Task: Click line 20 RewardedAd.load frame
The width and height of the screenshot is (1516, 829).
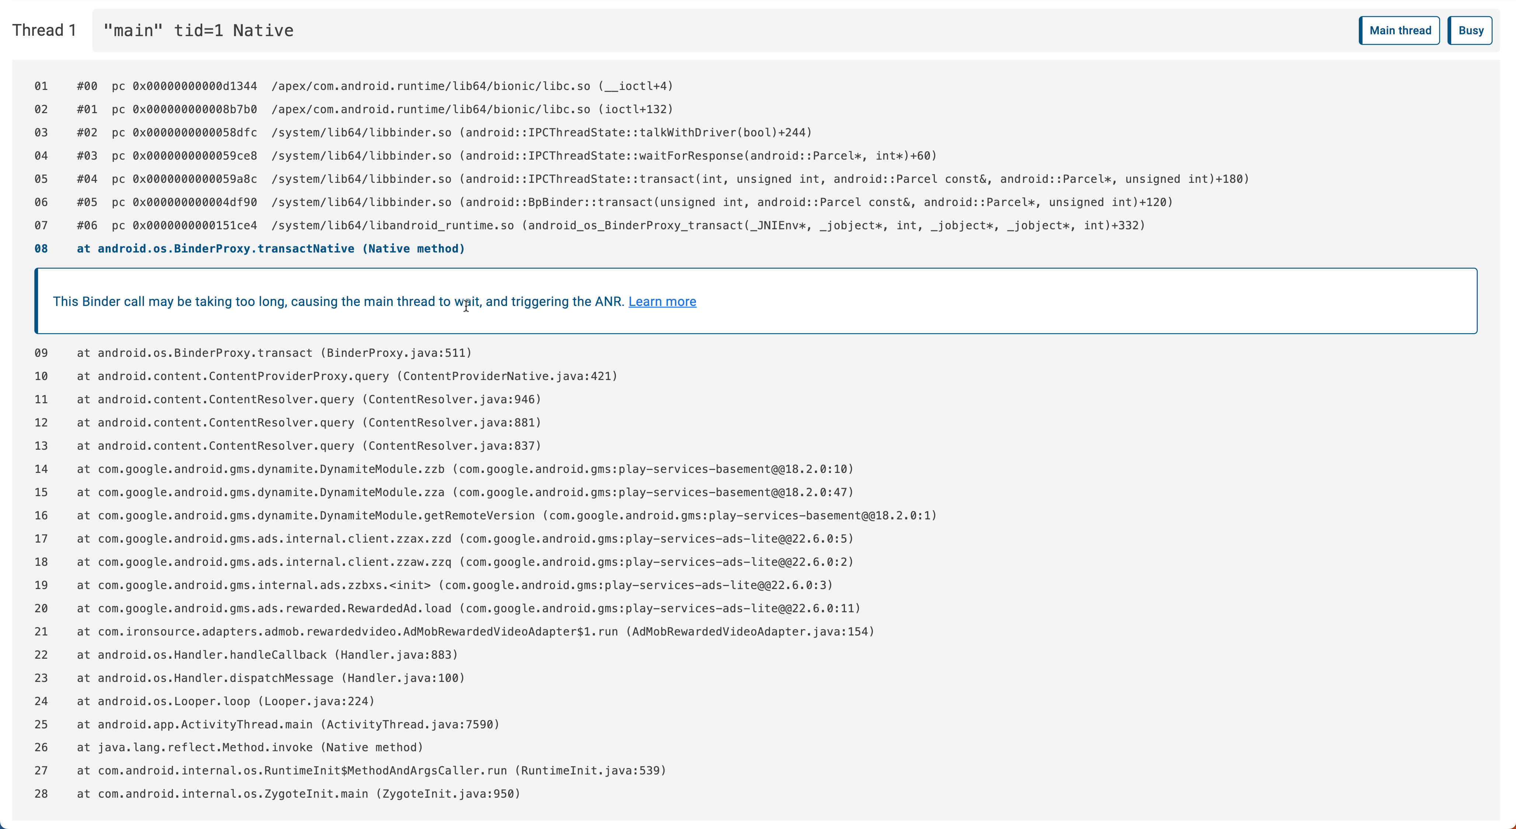Action: [x=468, y=608]
